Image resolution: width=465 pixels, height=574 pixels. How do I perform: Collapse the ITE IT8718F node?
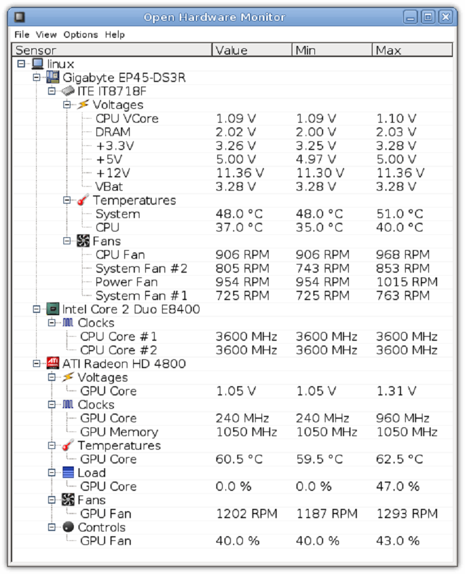[x=52, y=91]
